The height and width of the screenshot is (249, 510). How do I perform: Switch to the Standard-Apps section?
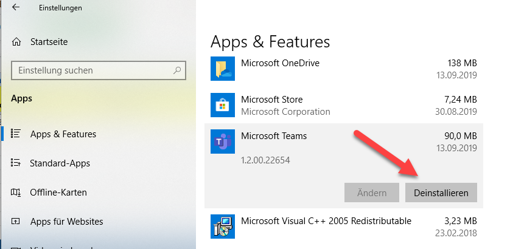(x=60, y=163)
